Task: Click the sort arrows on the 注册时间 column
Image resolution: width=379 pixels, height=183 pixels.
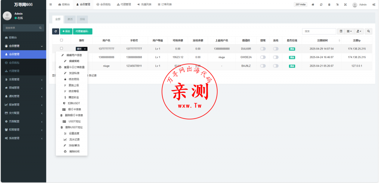Action: 339,40
